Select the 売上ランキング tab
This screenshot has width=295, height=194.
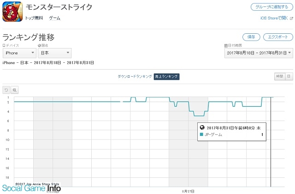coord(166,76)
